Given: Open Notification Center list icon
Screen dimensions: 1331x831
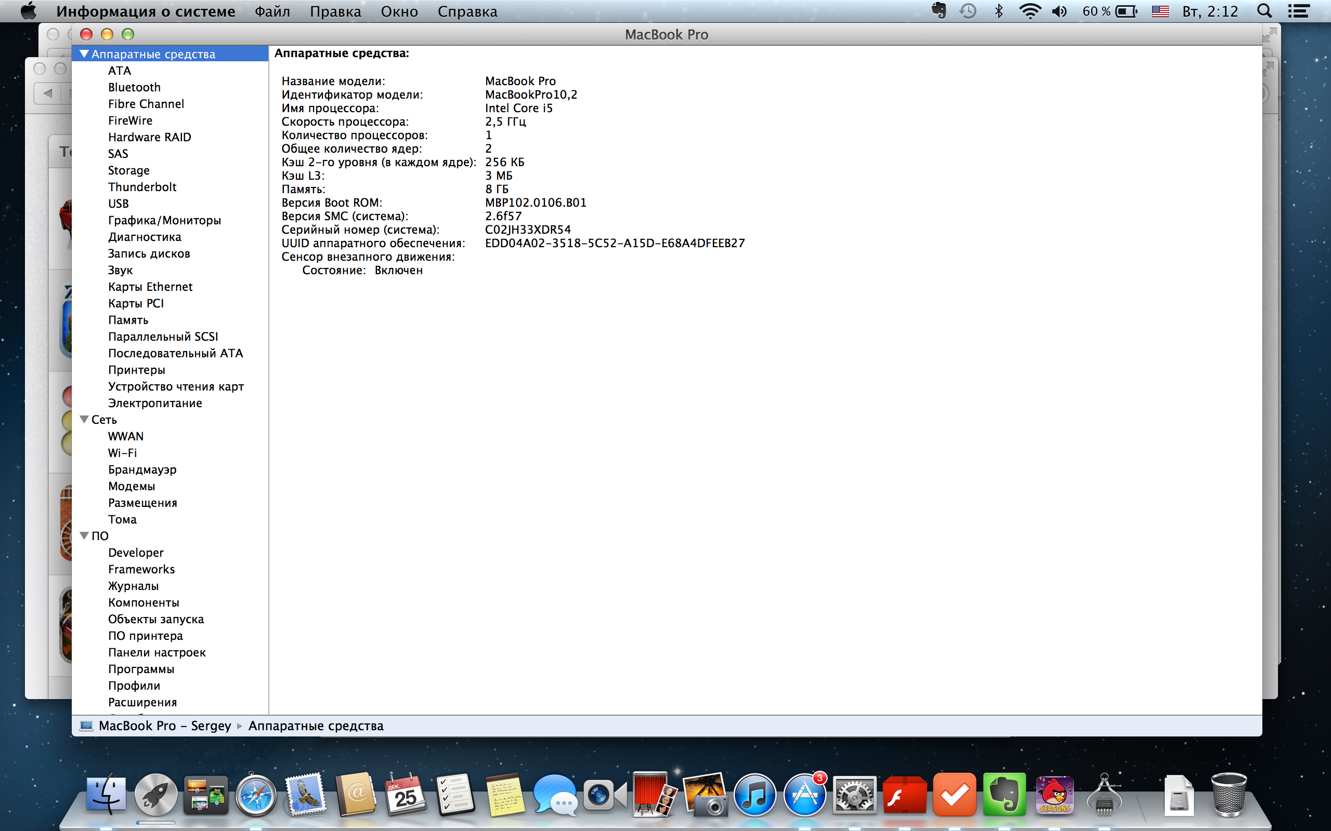Looking at the screenshot, I should [x=1299, y=11].
